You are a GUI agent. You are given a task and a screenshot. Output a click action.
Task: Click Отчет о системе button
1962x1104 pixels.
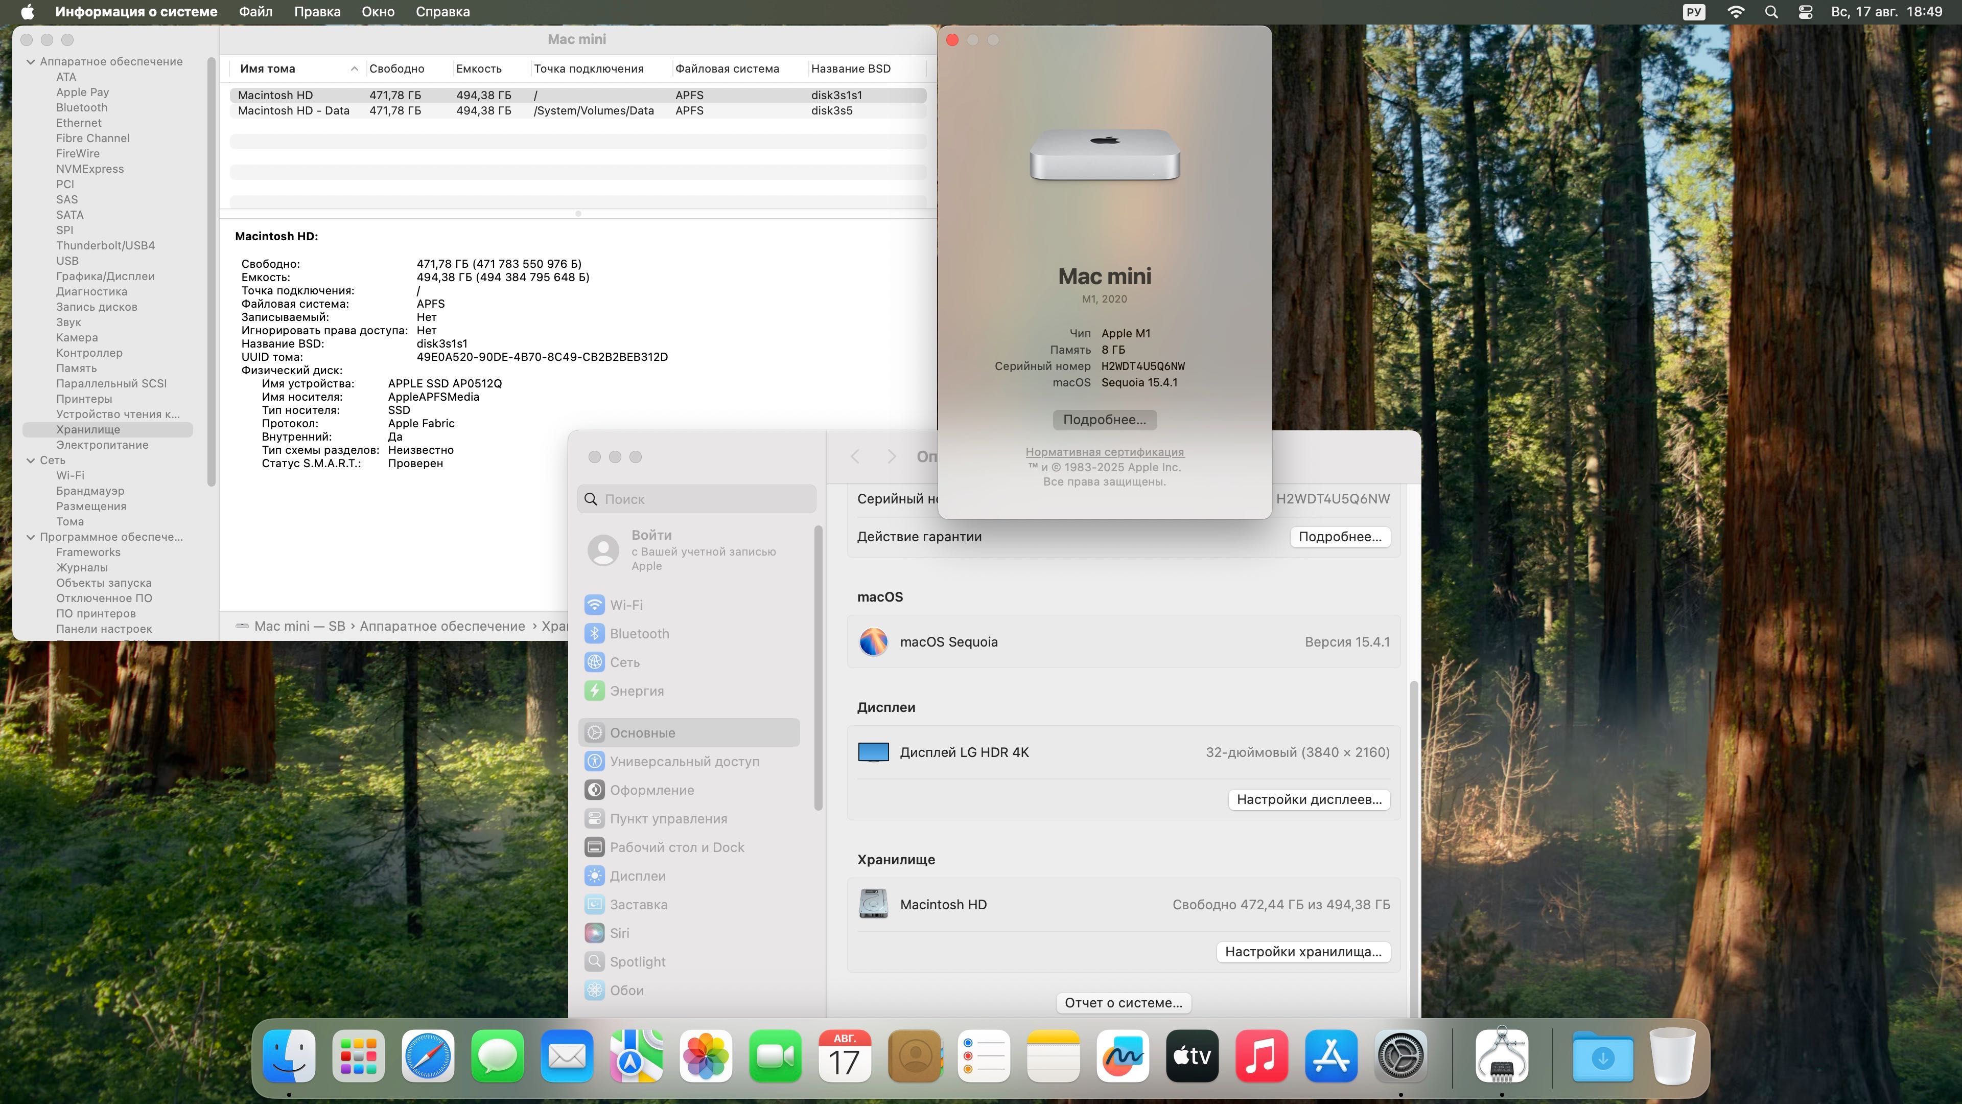coord(1124,1003)
